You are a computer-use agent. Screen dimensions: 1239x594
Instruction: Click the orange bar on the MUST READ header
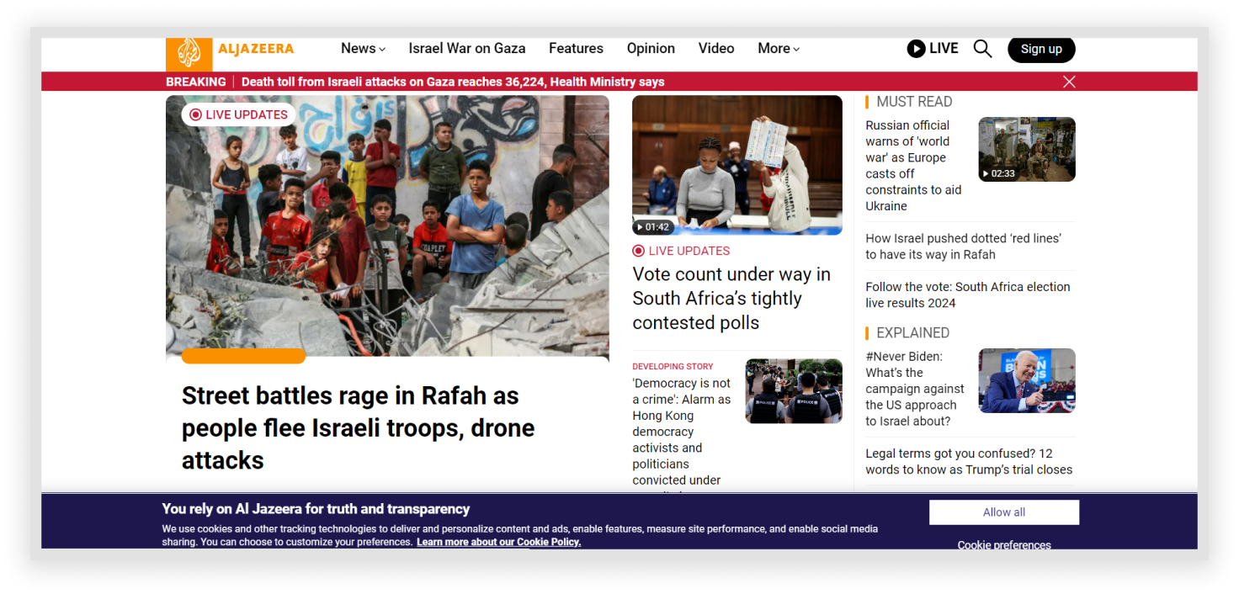click(867, 101)
